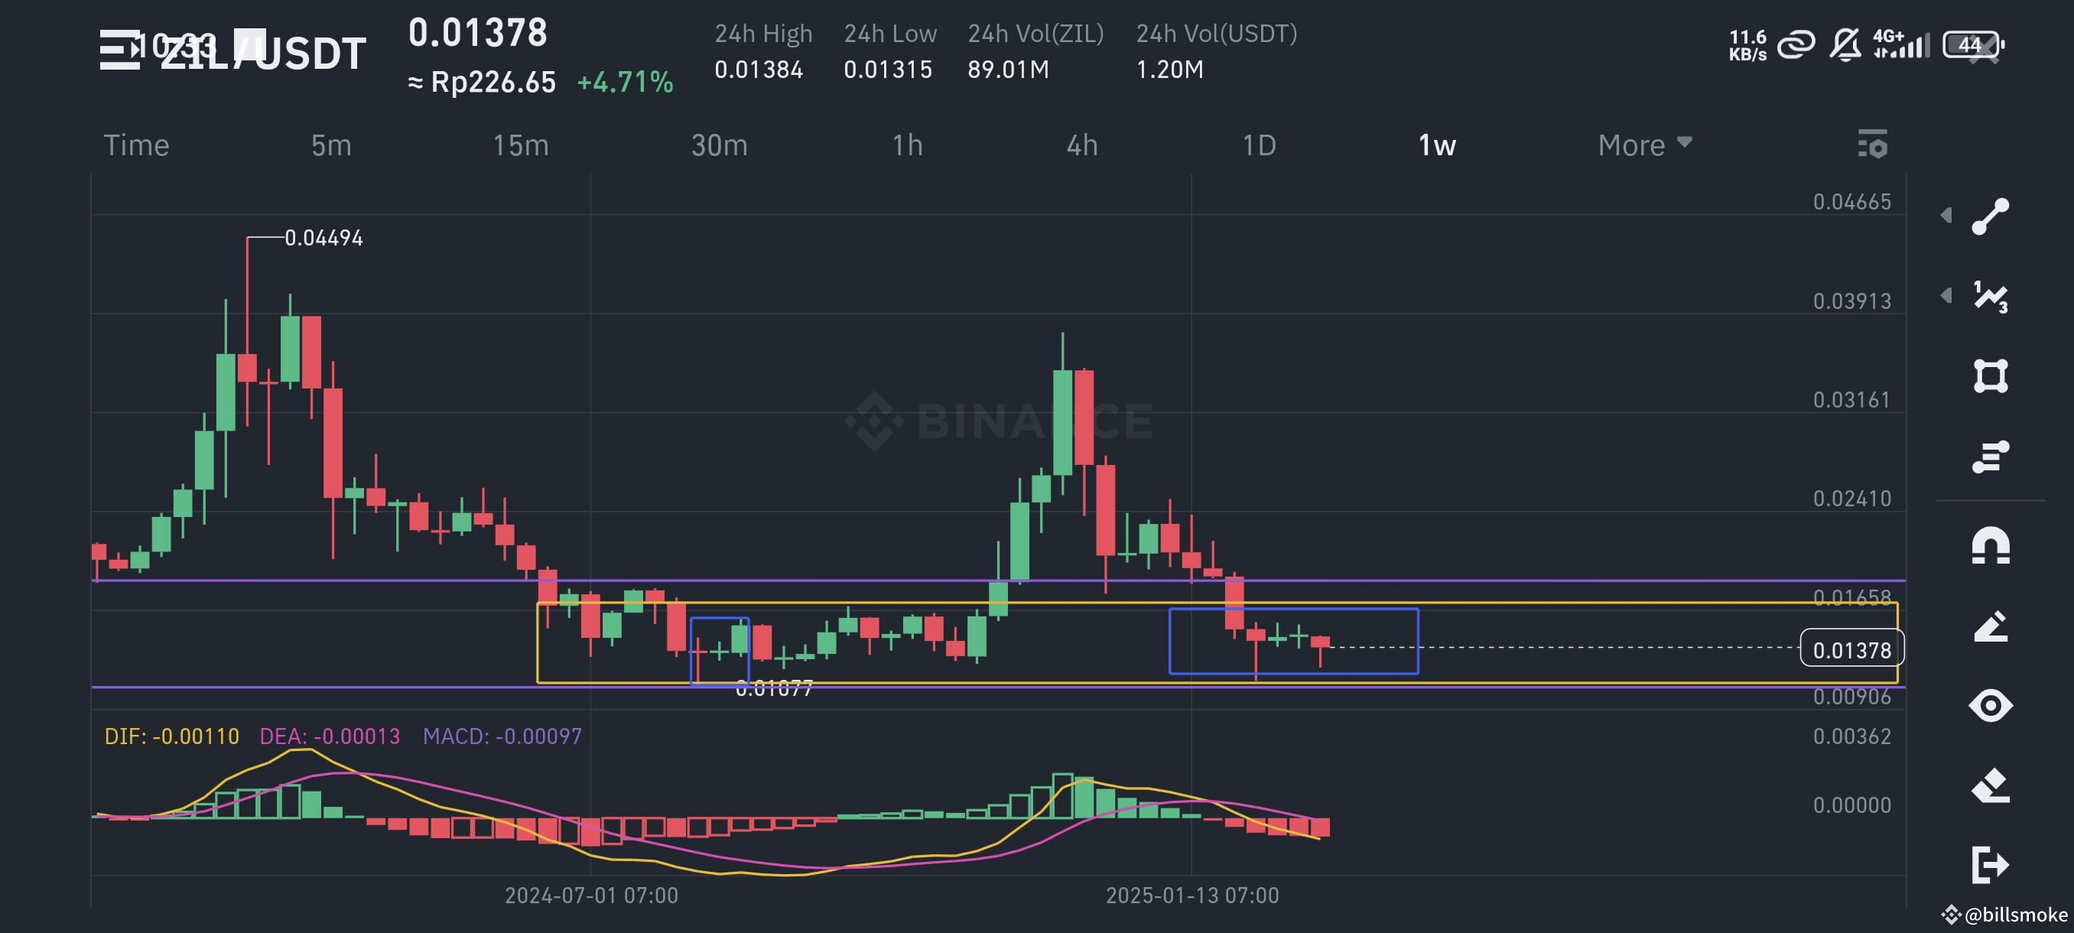Tap the DIF indicator value label
This screenshot has width=2074, height=933.
click(x=171, y=736)
